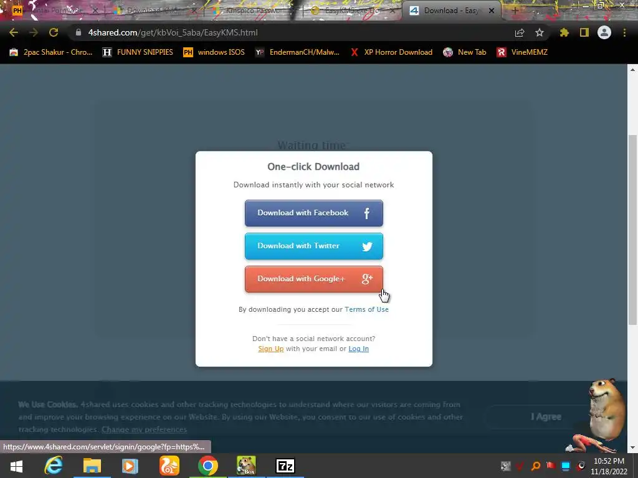Image resolution: width=638 pixels, height=478 pixels.
Task: Click the scrollbar up arrow
Action: click(633, 70)
